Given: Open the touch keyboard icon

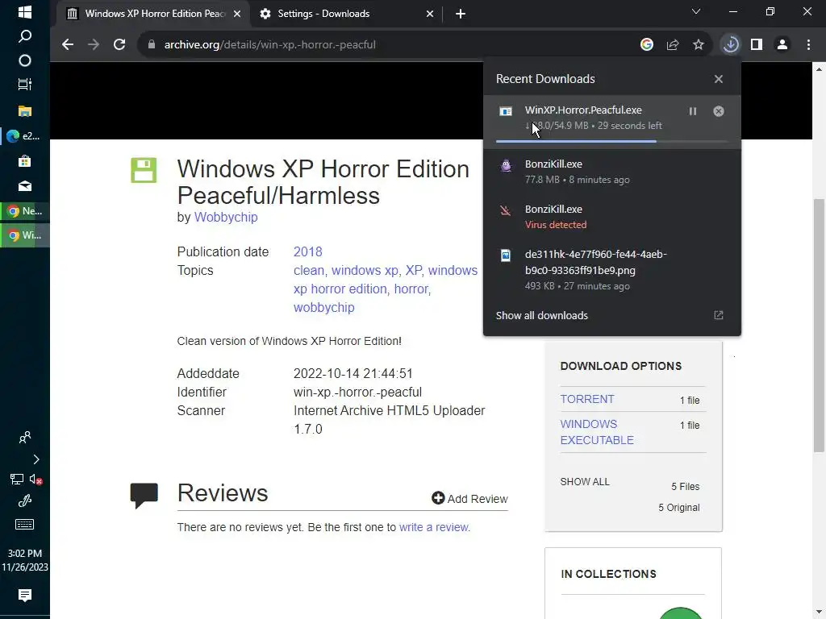Looking at the screenshot, I should tap(25, 524).
